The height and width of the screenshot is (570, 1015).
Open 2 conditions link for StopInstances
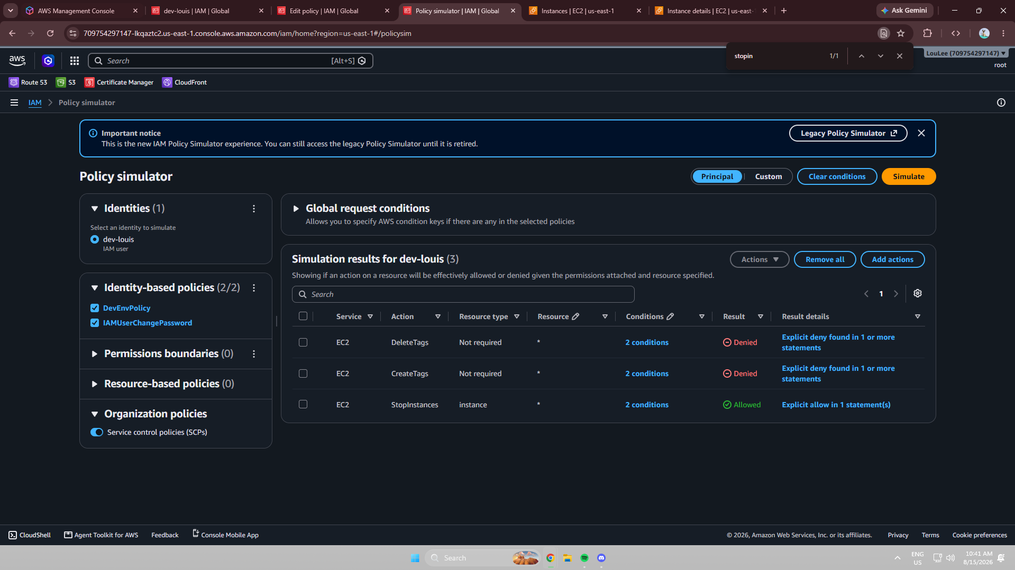[646, 405]
